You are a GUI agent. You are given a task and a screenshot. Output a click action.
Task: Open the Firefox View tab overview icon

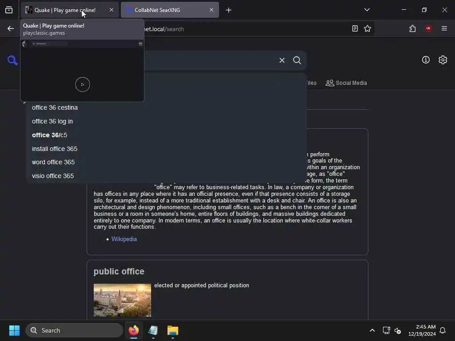pyautogui.click(x=9, y=10)
